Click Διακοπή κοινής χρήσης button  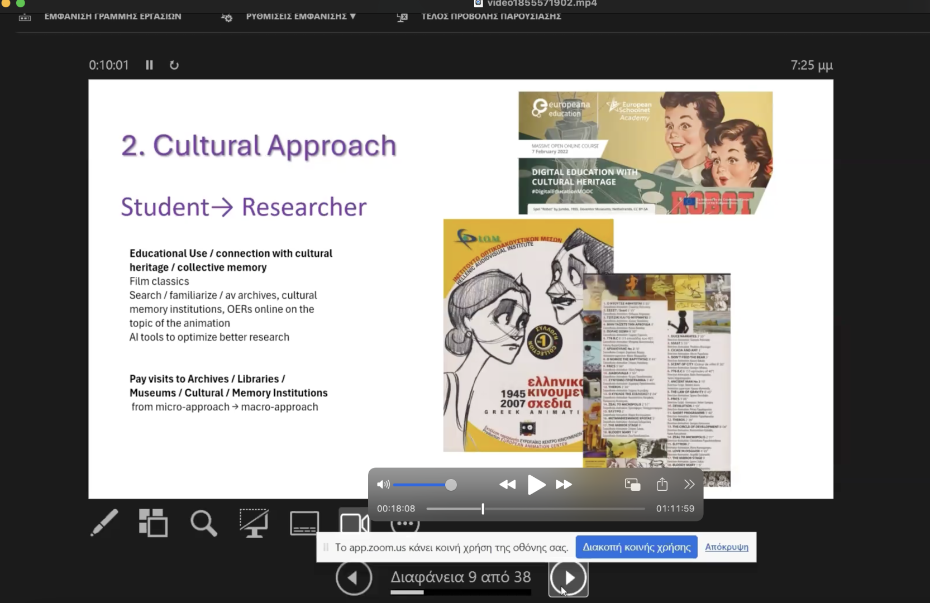point(637,547)
